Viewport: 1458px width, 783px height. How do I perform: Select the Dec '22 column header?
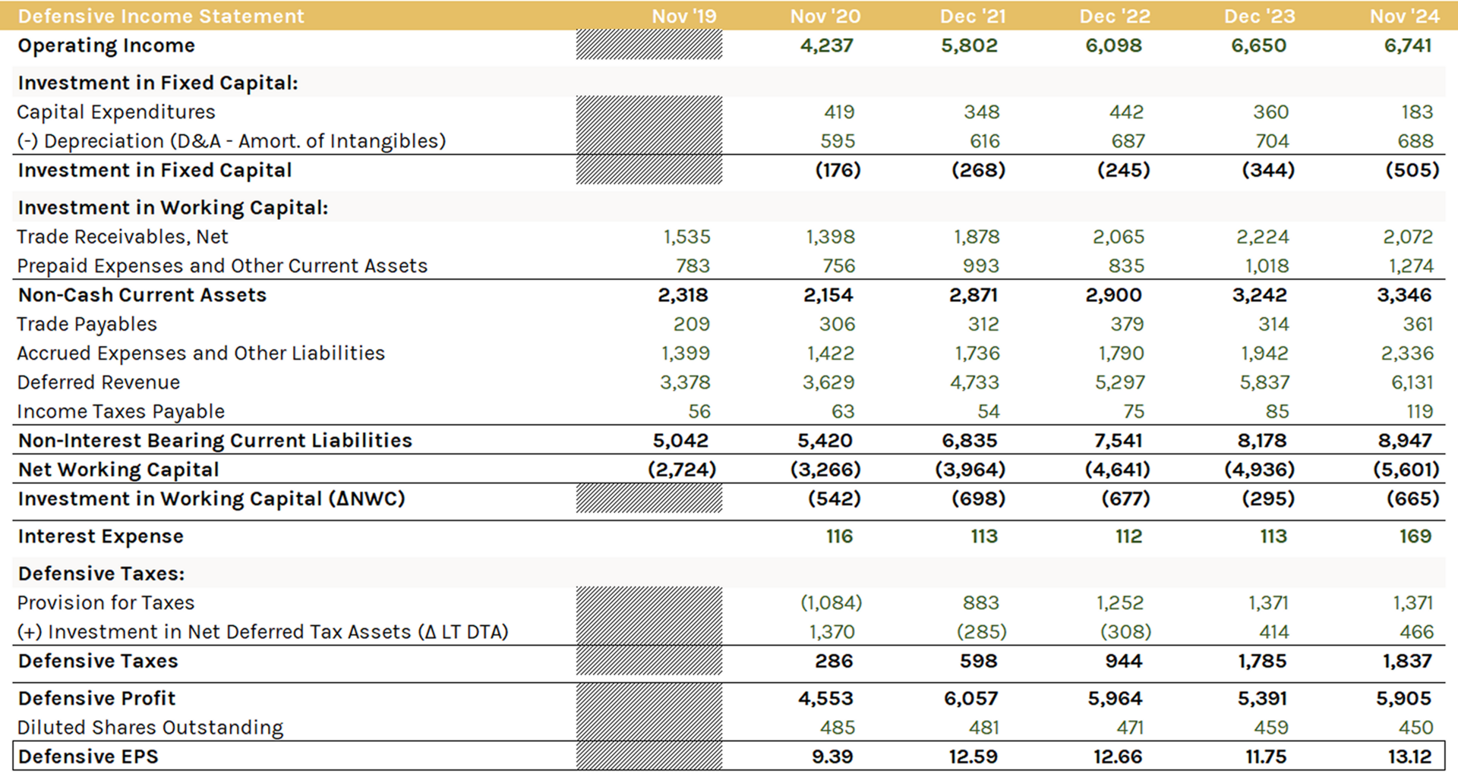[1114, 16]
